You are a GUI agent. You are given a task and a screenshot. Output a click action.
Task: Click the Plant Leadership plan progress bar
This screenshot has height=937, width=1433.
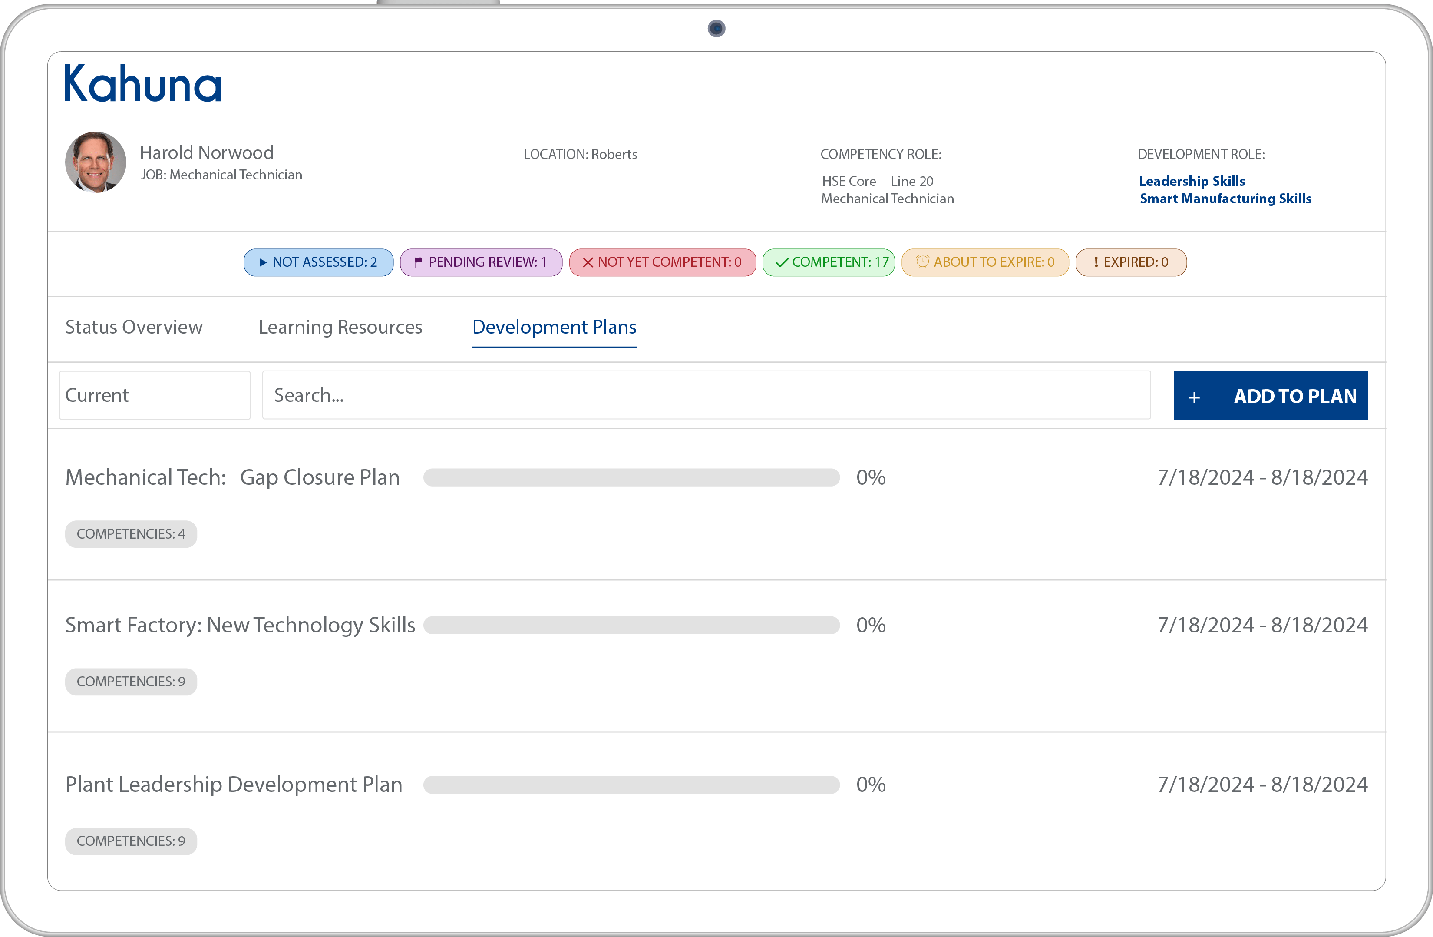click(x=631, y=785)
